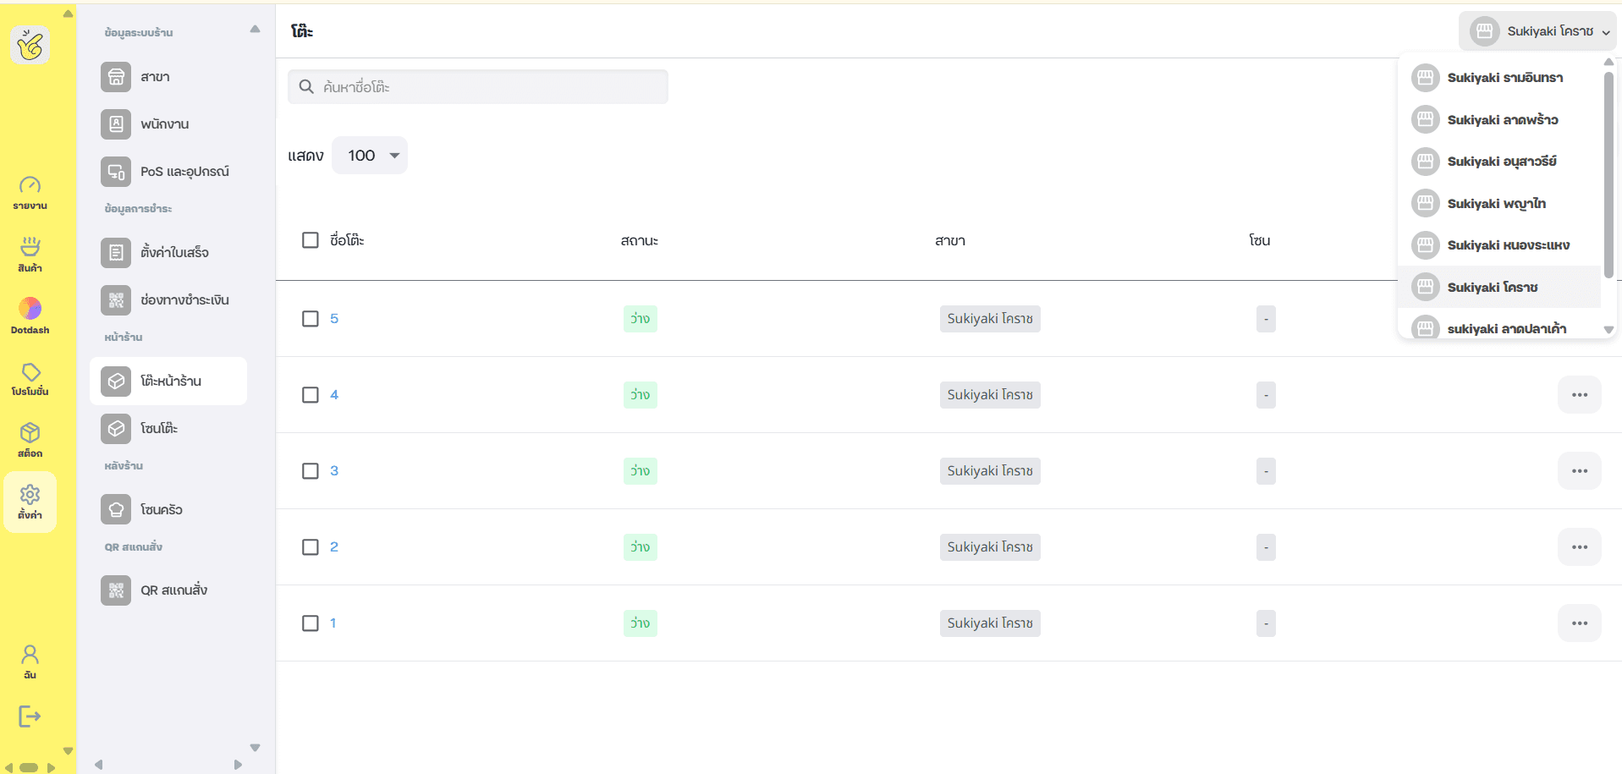1622x774 pixels.
Task: Click the PoS และอุปกรณ์ device icon
Action: 116,172
